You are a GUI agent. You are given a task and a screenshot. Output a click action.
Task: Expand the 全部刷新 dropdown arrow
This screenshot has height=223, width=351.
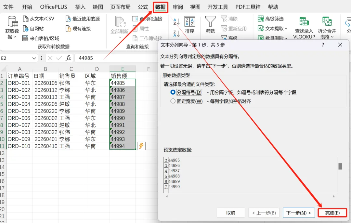(x=120, y=37)
